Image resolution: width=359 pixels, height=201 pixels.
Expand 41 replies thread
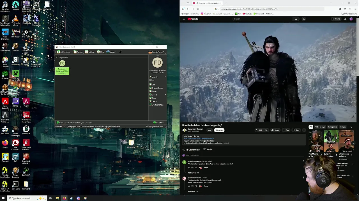193,192
